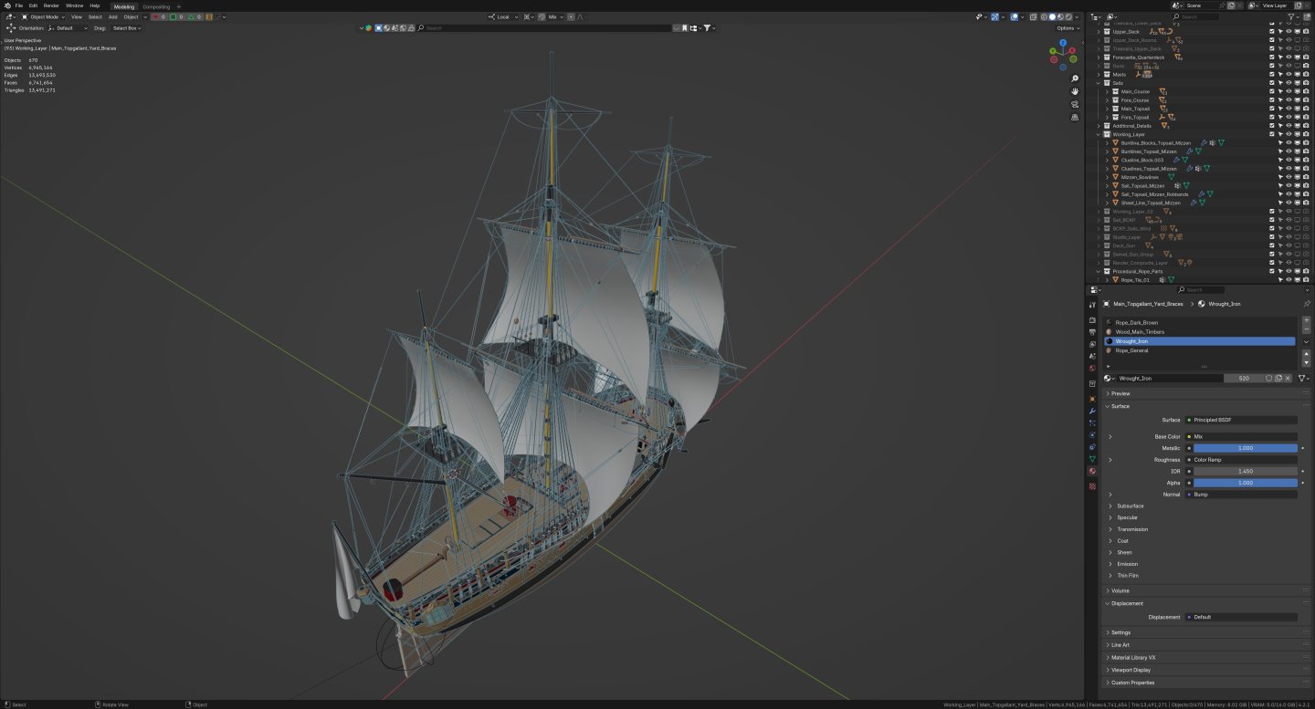1315x709 pixels.
Task: Toggle selectability arrow for Fore_Topsail
Action: pos(1279,117)
